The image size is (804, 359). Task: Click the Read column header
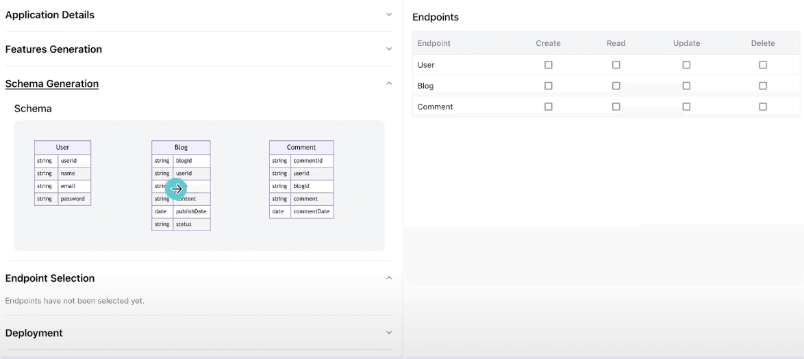coord(616,44)
